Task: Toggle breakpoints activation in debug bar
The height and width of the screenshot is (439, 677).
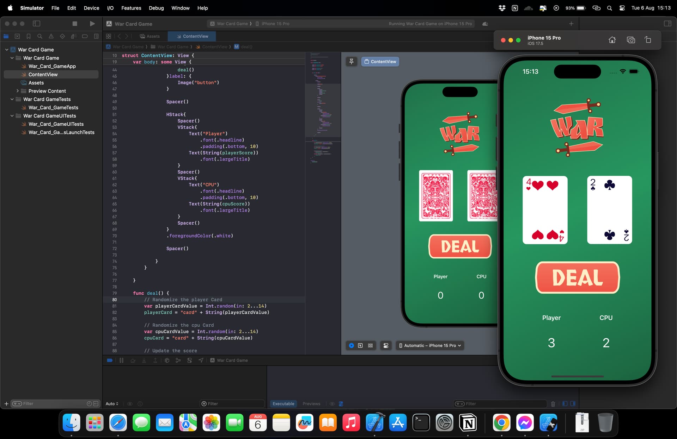Action: (x=110, y=360)
